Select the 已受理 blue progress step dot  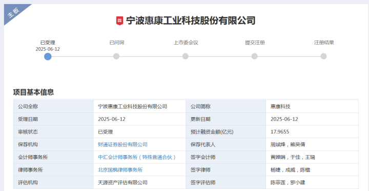[48, 56]
